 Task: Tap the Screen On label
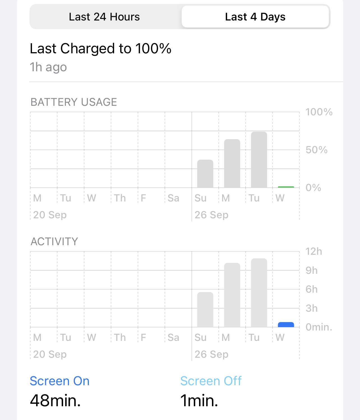[60, 381]
